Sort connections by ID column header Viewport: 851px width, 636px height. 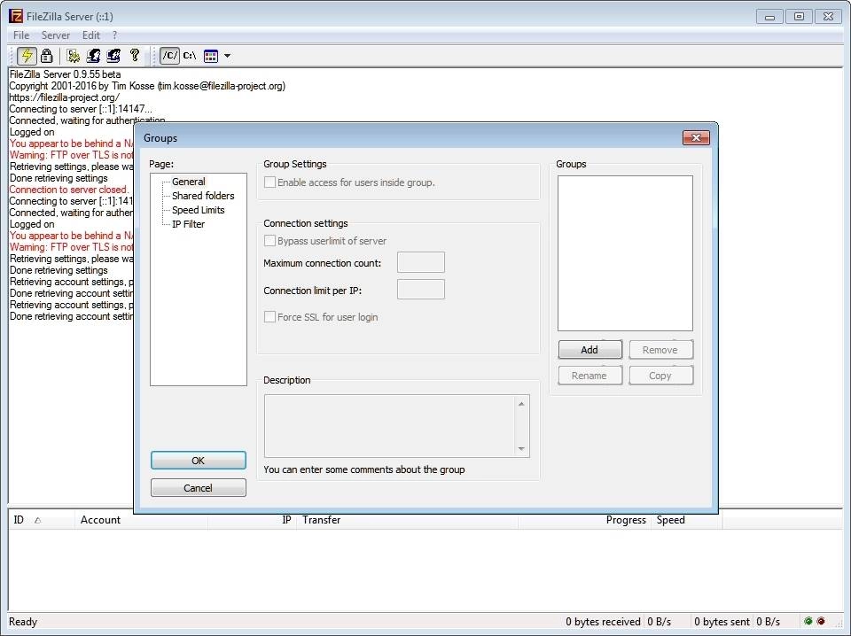42,520
